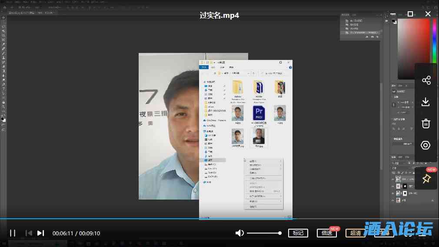Mute the player volume speaker icon
This screenshot has width=439, height=247.
click(239, 233)
